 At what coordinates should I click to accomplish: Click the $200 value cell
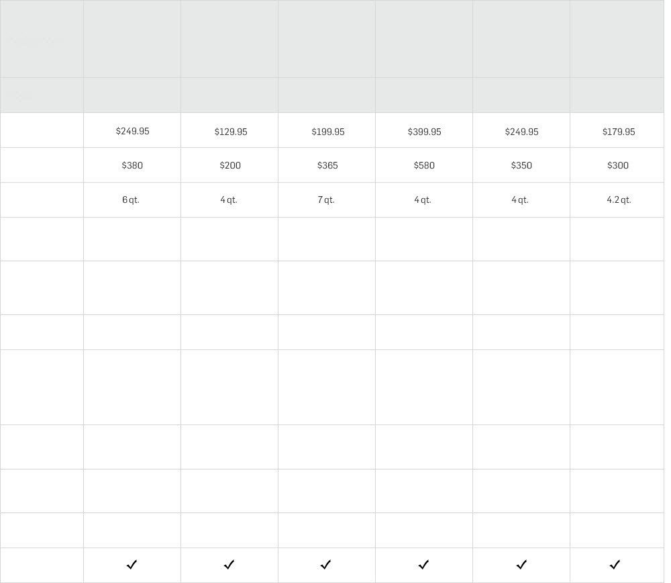[x=230, y=165]
